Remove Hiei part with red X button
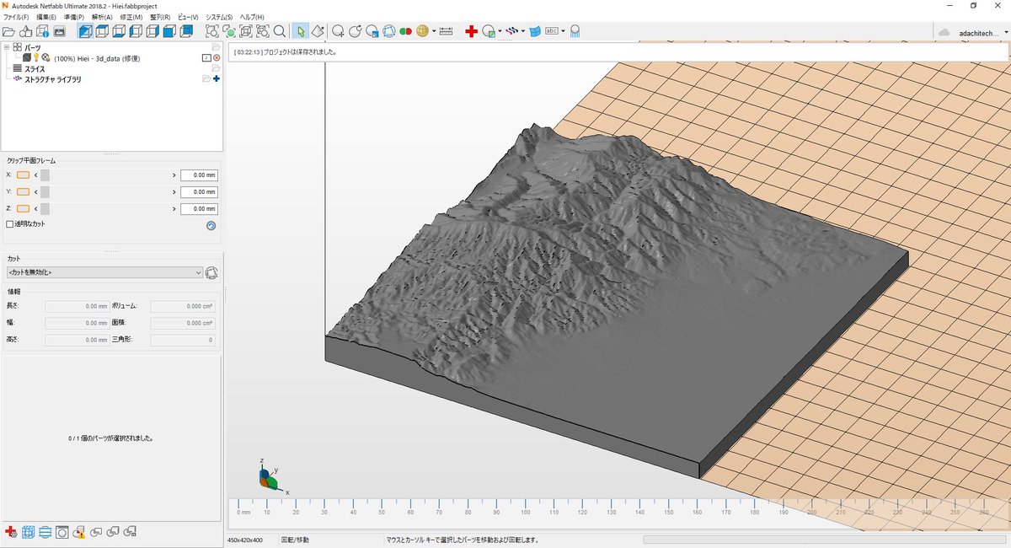This screenshot has width=1011, height=548. 217,57
